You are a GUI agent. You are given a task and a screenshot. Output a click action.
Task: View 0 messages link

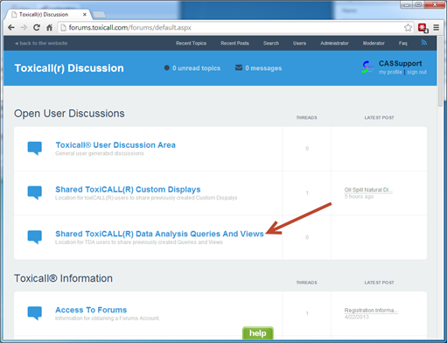[263, 68]
